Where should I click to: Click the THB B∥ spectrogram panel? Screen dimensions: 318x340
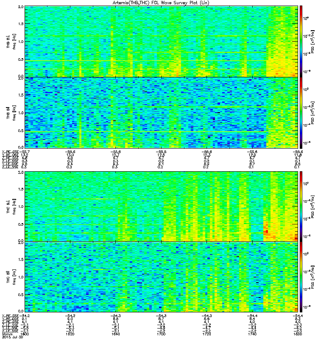pyautogui.click(x=162, y=113)
